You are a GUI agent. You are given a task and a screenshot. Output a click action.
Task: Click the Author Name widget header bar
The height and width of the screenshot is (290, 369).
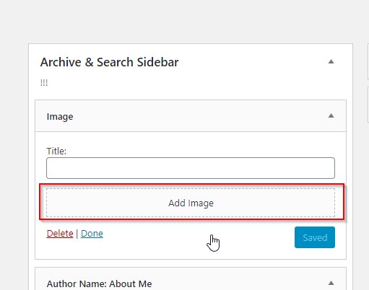[x=191, y=278]
